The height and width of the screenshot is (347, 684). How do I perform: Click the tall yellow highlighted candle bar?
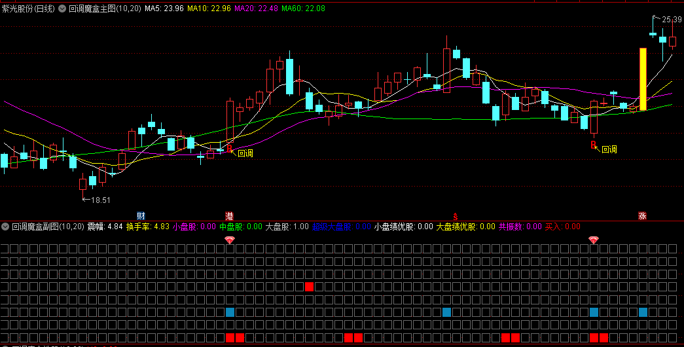pos(643,79)
